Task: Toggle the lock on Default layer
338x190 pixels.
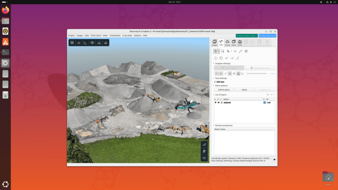Action: click(221, 103)
